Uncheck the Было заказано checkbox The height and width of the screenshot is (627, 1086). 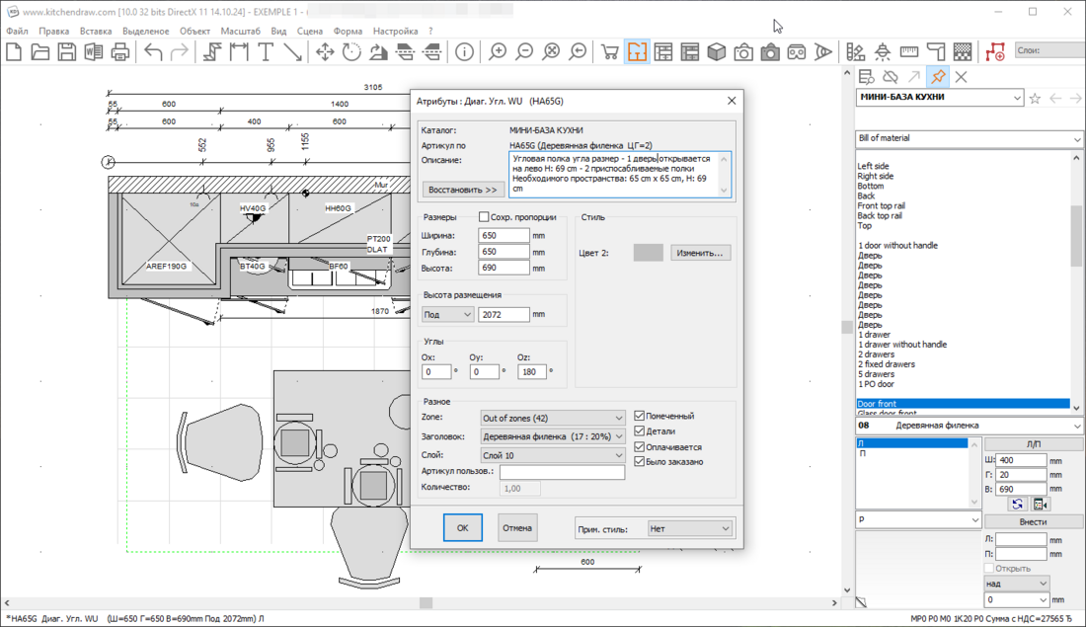(640, 461)
